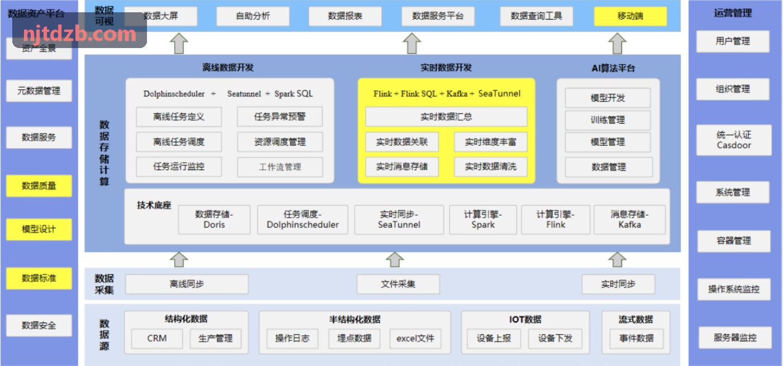Open the 实时同步-SeaTunnel box

pos(399,220)
